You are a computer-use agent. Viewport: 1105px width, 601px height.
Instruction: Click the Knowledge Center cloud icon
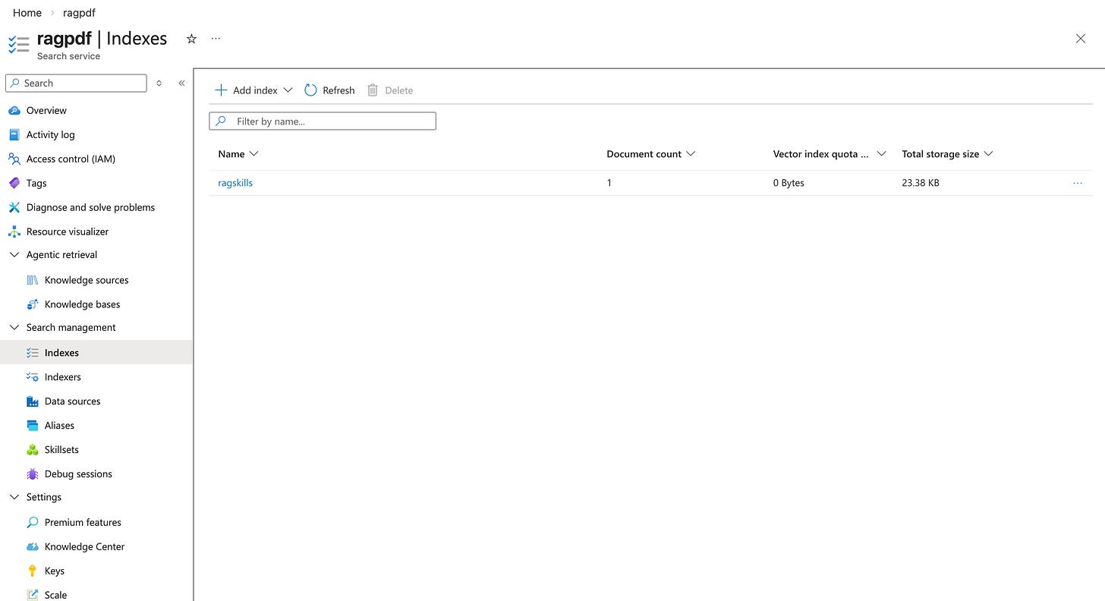tap(32, 547)
